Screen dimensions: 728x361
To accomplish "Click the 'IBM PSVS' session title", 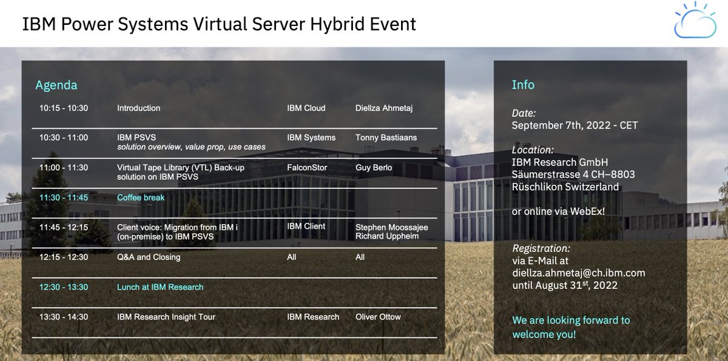I will click(x=136, y=137).
